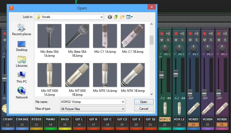Click the file list scroll up arrow

click(152, 24)
